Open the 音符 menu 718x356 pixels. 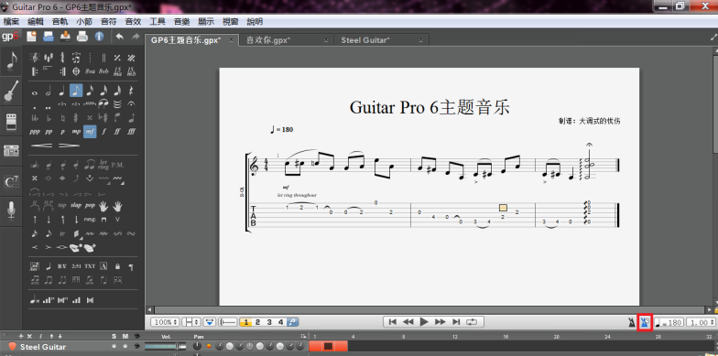(108, 22)
